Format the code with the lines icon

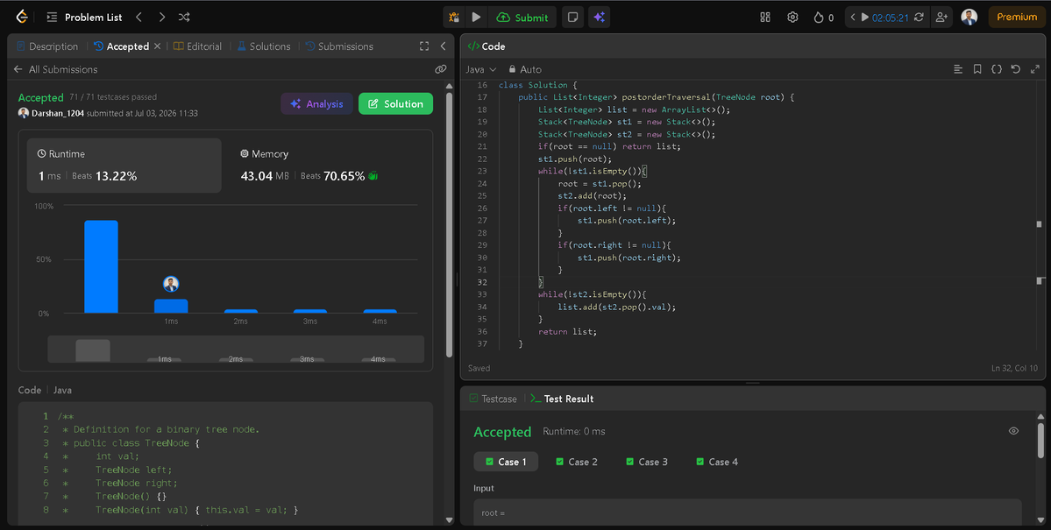[958, 69]
